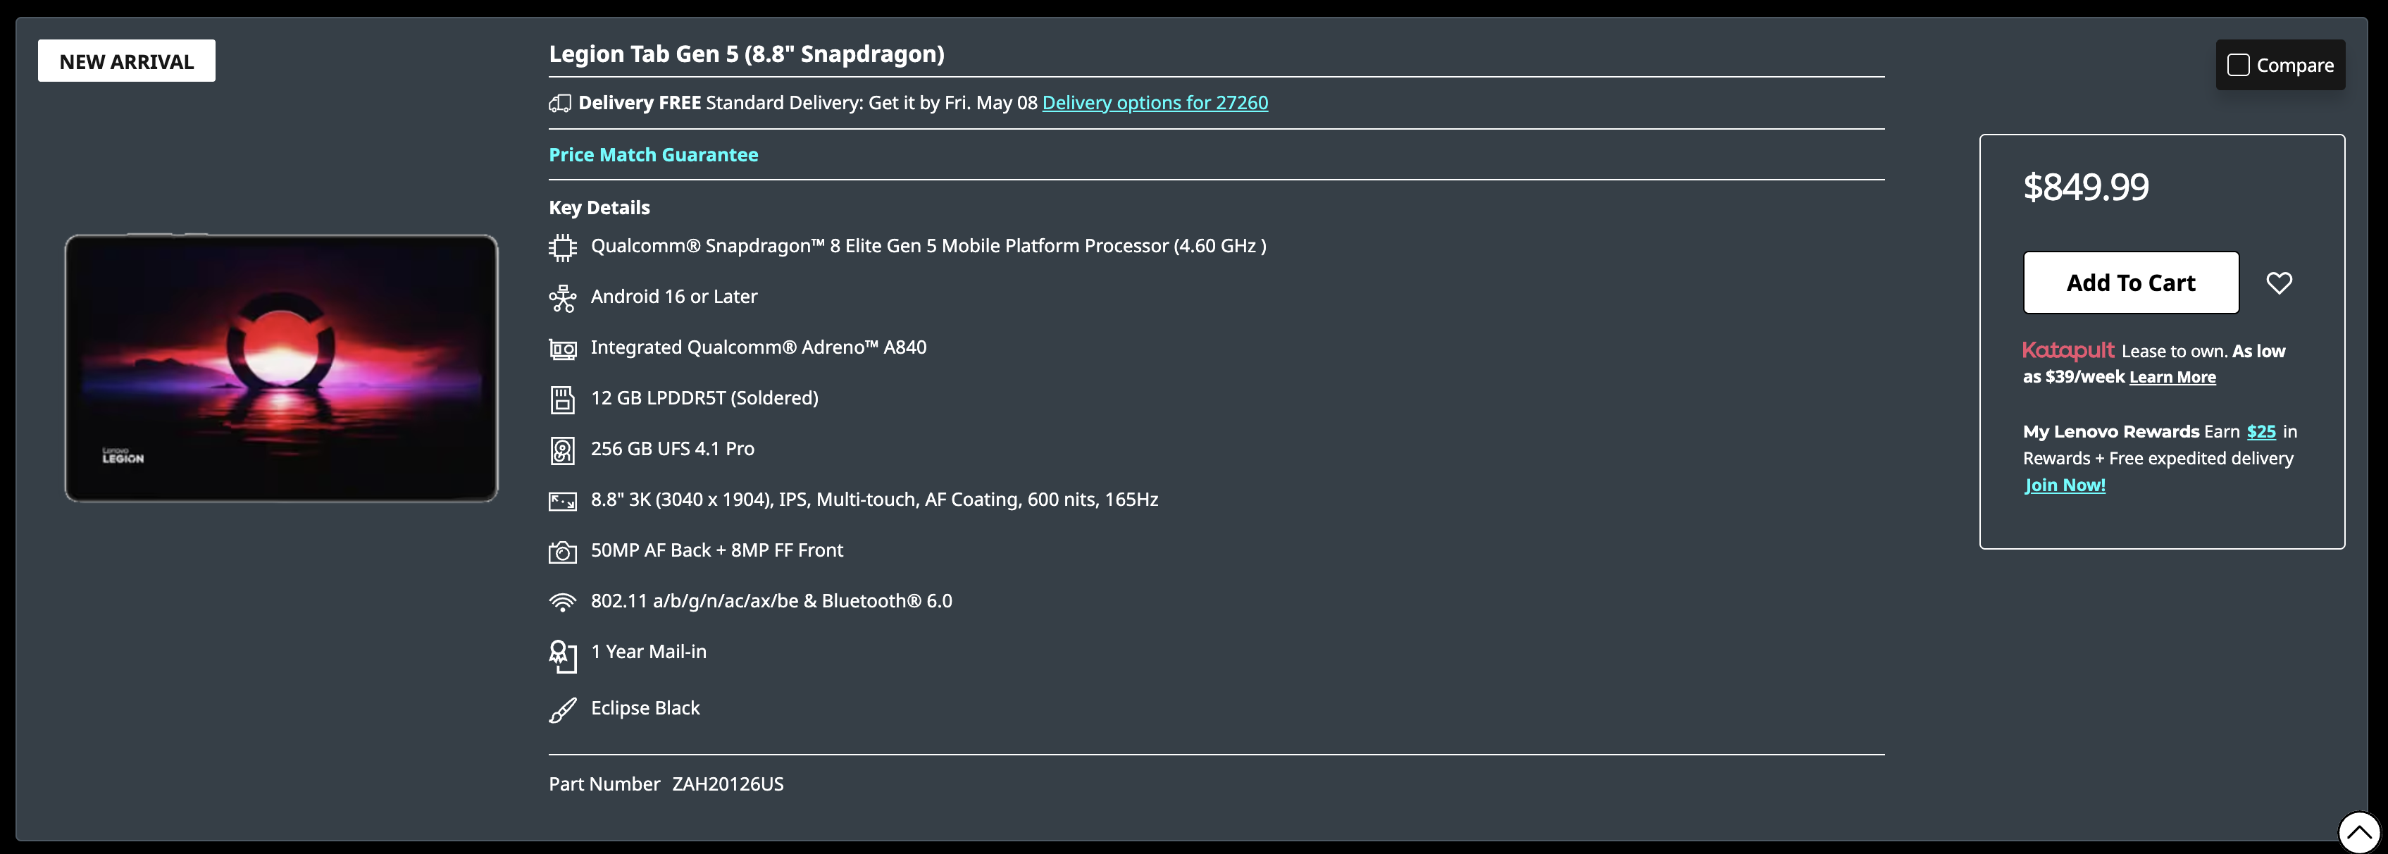Click the memory RAM icon
2388x854 pixels.
coord(561,400)
